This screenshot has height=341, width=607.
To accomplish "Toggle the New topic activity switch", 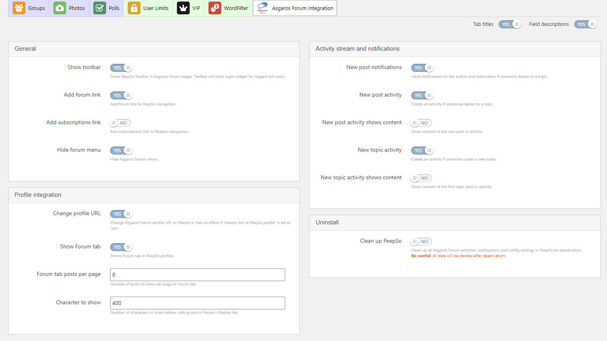I will click(422, 151).
